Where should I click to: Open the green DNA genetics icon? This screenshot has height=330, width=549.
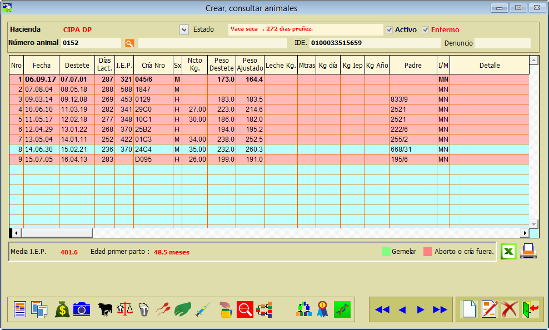click(342, 309)
